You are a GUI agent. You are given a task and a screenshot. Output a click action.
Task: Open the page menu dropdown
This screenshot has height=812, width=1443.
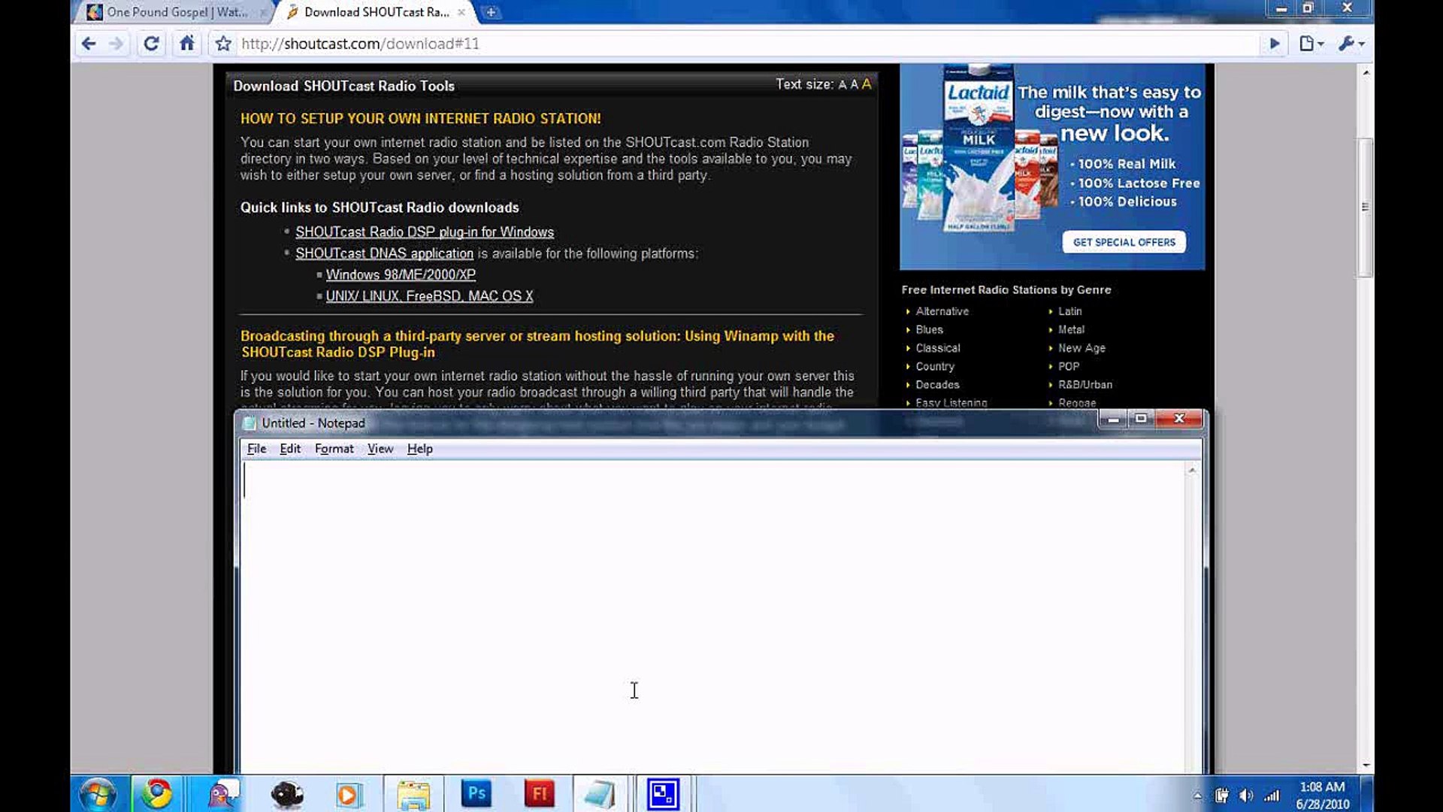(1311, 44)
